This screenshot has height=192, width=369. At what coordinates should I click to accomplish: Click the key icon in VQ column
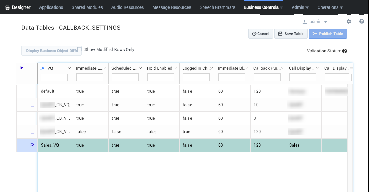(x=43, y=68)
